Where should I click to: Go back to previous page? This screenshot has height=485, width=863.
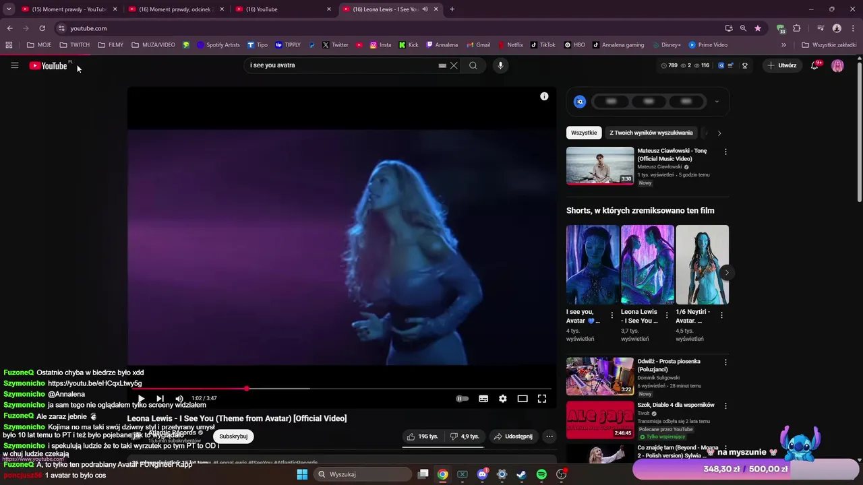(x=9, y=28)
